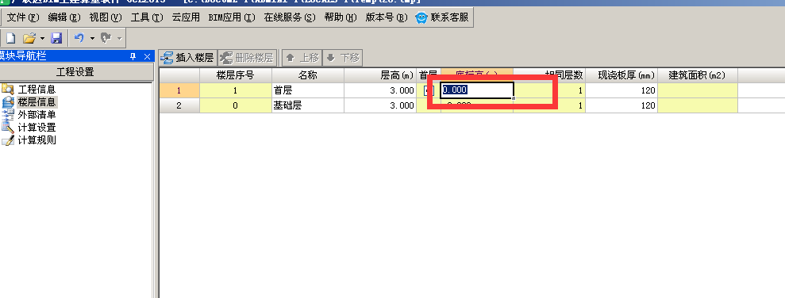The width and height of the screenshot is (785, 298).
Task: Open the 视图(V) menu
Action: [x=106, y=17]
